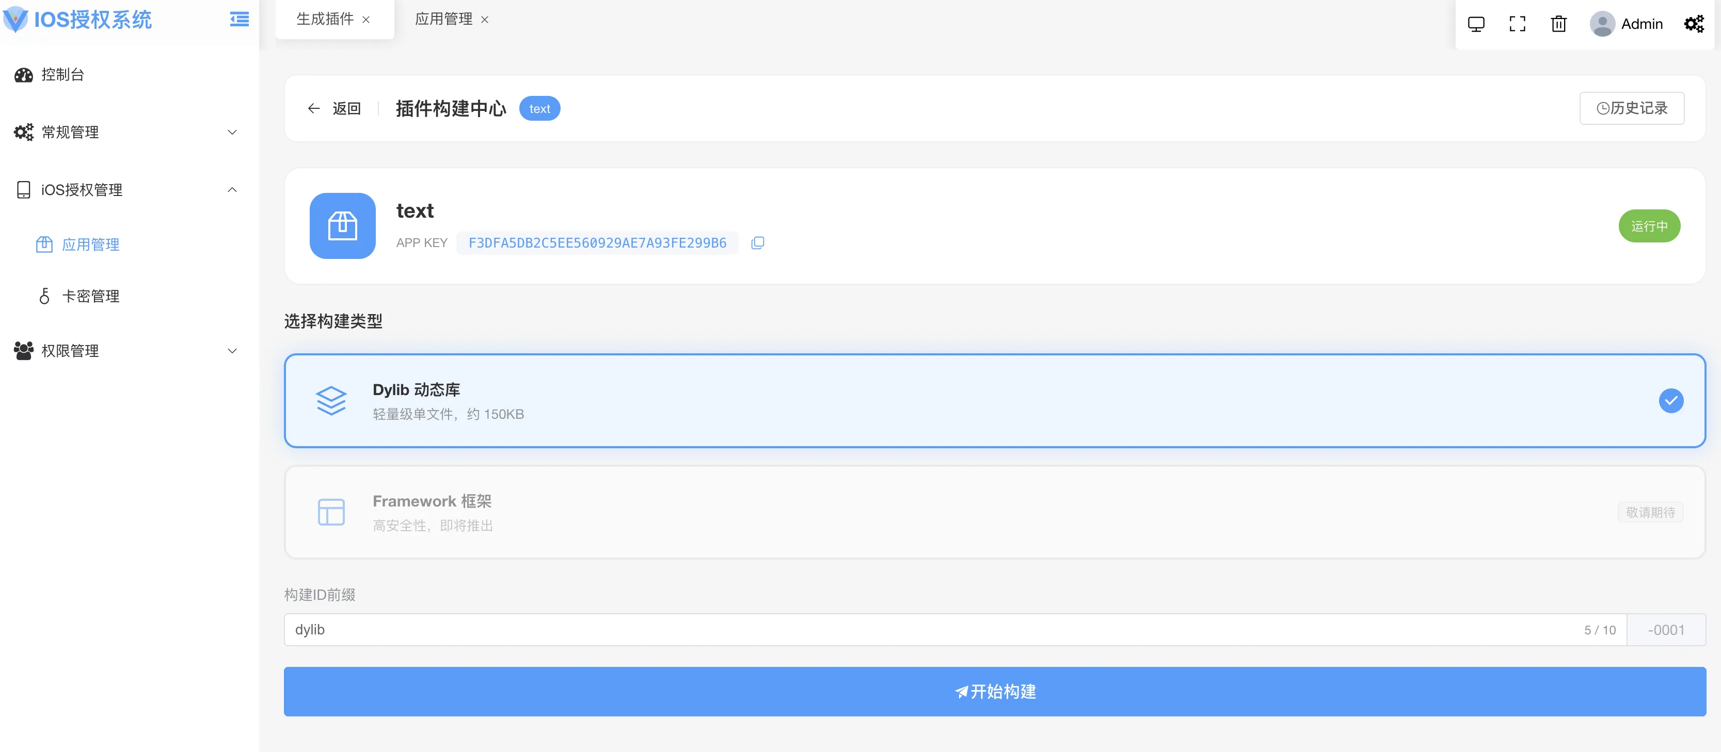Open the 控制台 dashboard via its gauge icon

click(23, 75)
